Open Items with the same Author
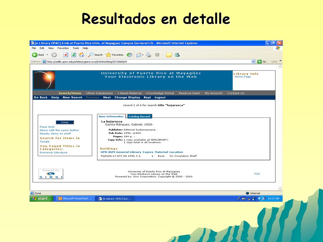 59,130
